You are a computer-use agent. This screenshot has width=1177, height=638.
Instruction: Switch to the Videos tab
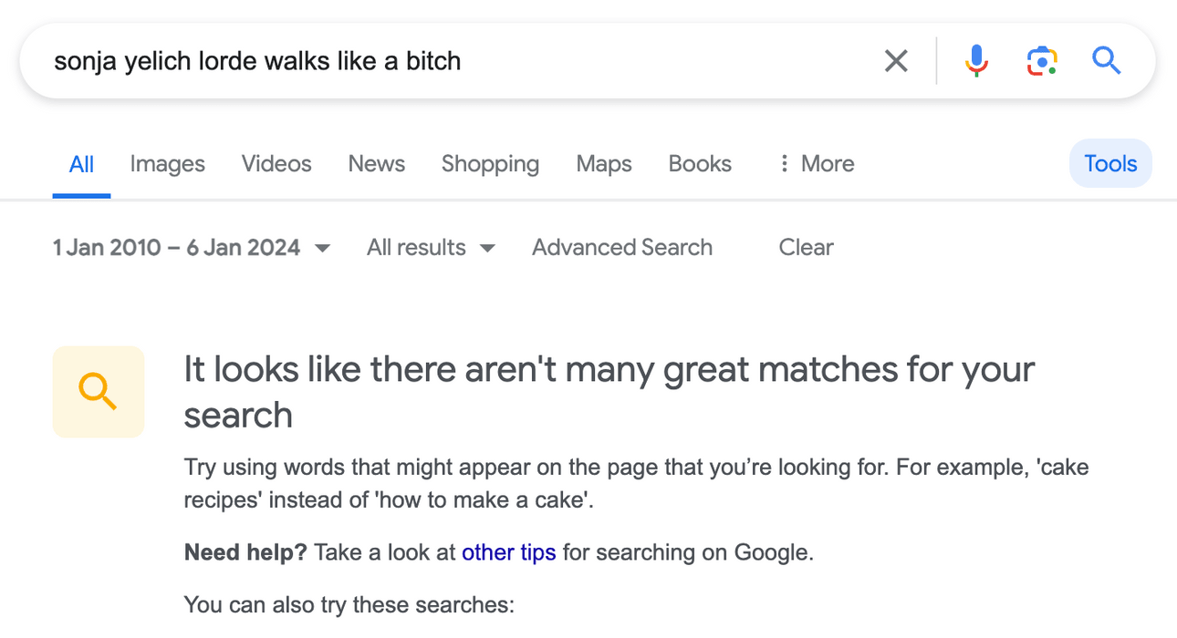point(276,164)
